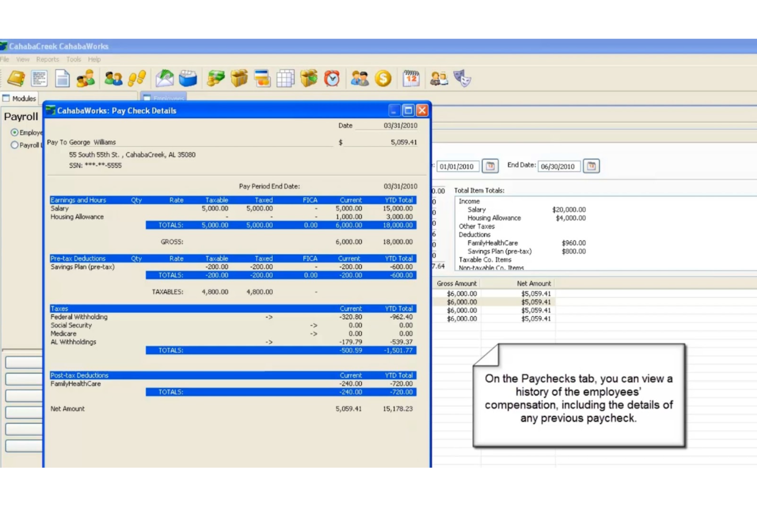Select Other Taxes in Total Item Totals
This screenshot has height=505, width=757.
477,226
